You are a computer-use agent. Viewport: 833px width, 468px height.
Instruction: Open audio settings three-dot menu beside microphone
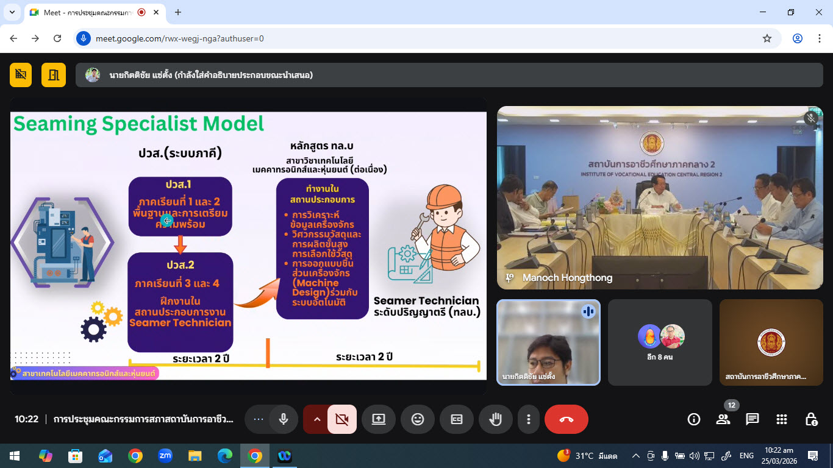point(259,419)
